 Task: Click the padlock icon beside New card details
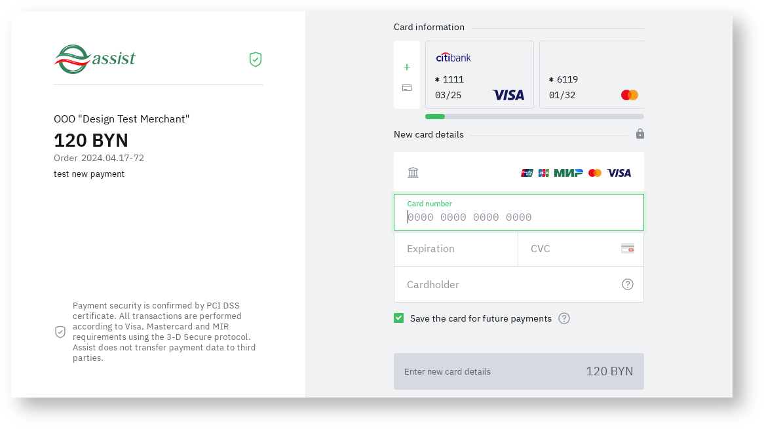(640, 134)
